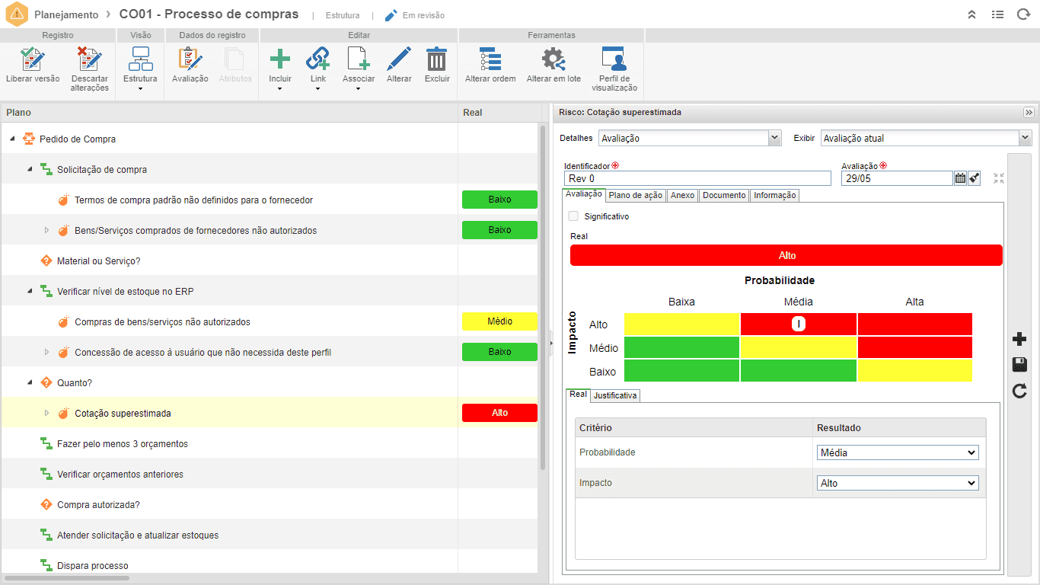Image resolution: width=1040 pixels, height=585 pixels.
Task: Click Descartar alterações in the toolbar
Action: pyautogui.click(x=90, y=59)
